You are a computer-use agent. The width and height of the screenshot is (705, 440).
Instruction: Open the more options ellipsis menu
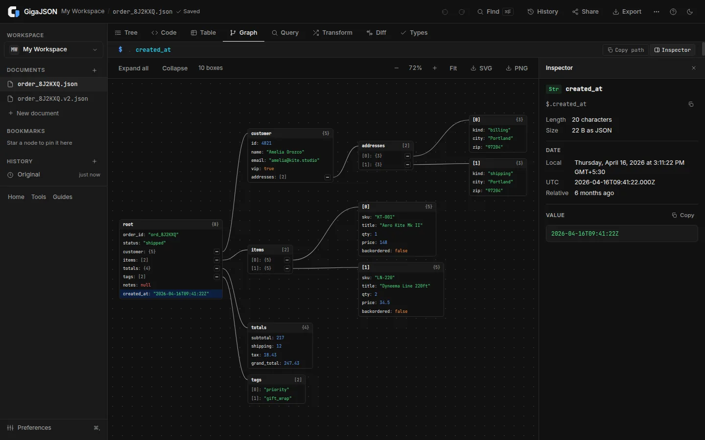[657, 12]
